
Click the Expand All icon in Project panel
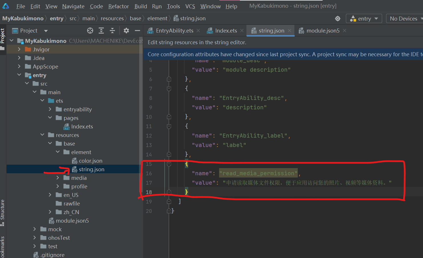click(101, 31)
